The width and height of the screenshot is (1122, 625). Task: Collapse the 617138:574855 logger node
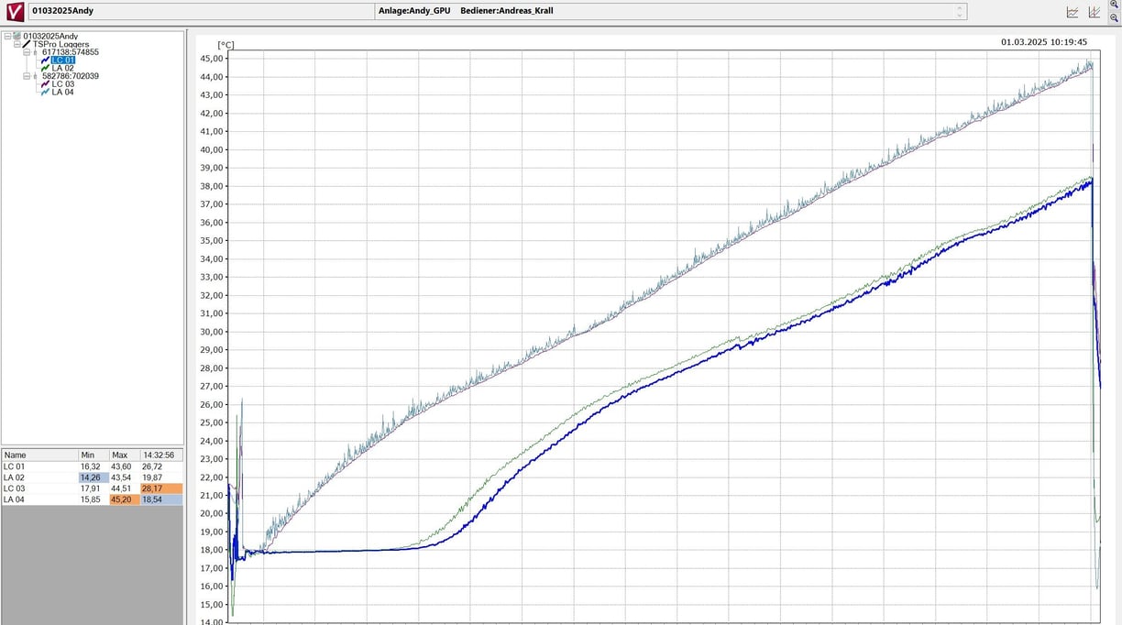(27, 52)
